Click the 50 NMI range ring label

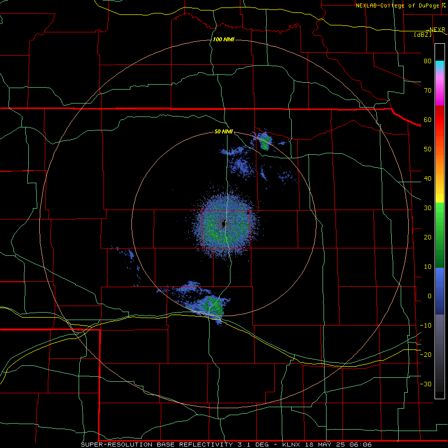(224, 131)
